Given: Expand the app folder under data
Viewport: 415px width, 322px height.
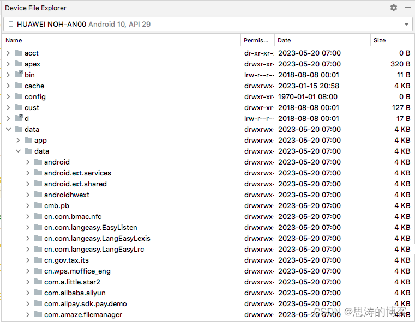Looking at the screenshot, I should (x=18, y=140).
